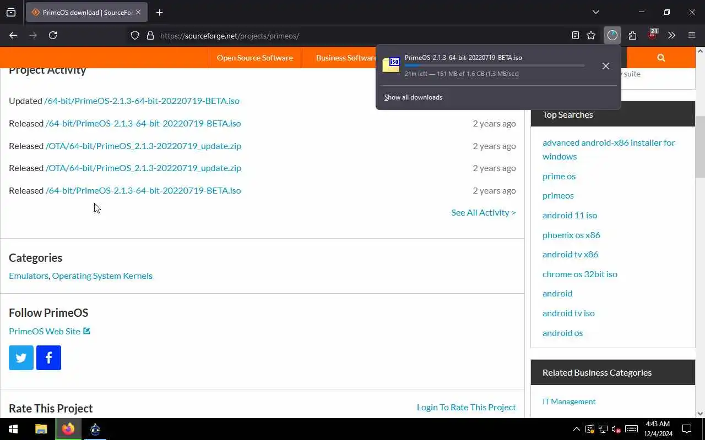Open Windows Start menu
Image resolution: width=705 pixels, height=440 pixels.
point(13,429)
